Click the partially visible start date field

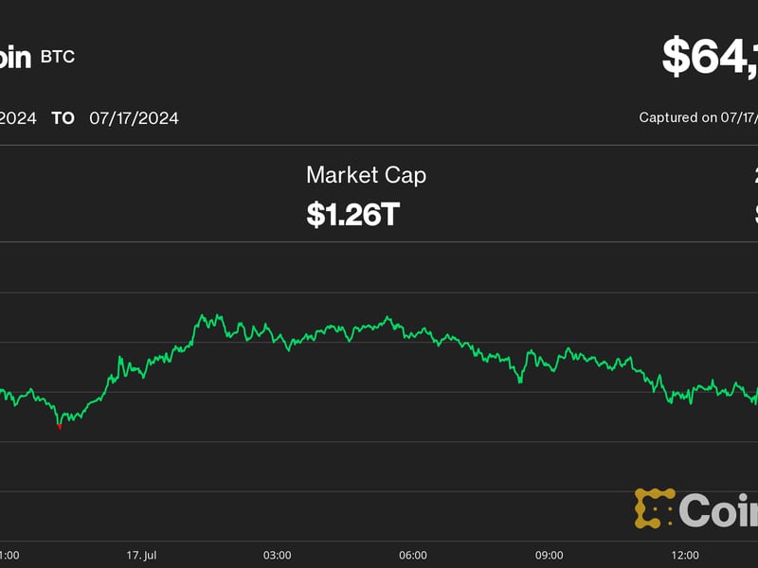click(18, 118)
